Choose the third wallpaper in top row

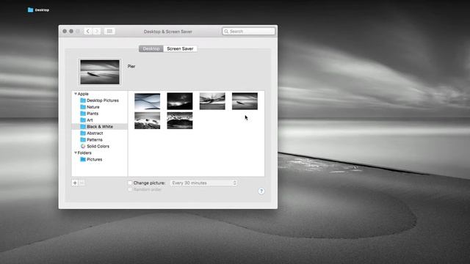coord(212,101)
